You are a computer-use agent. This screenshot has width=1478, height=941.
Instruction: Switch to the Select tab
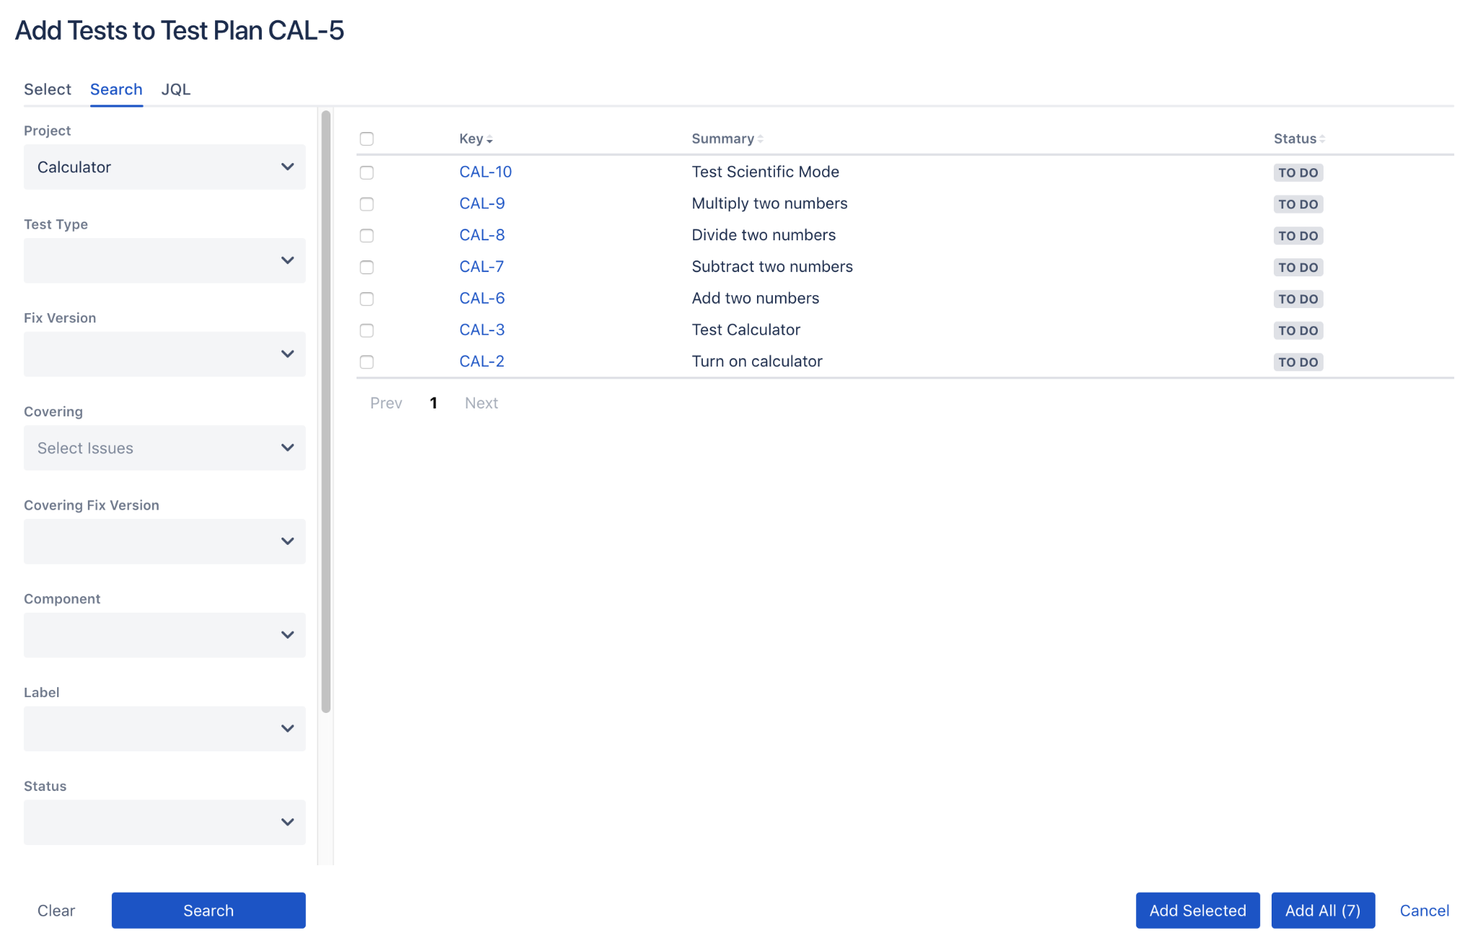[x=48, y=89]
